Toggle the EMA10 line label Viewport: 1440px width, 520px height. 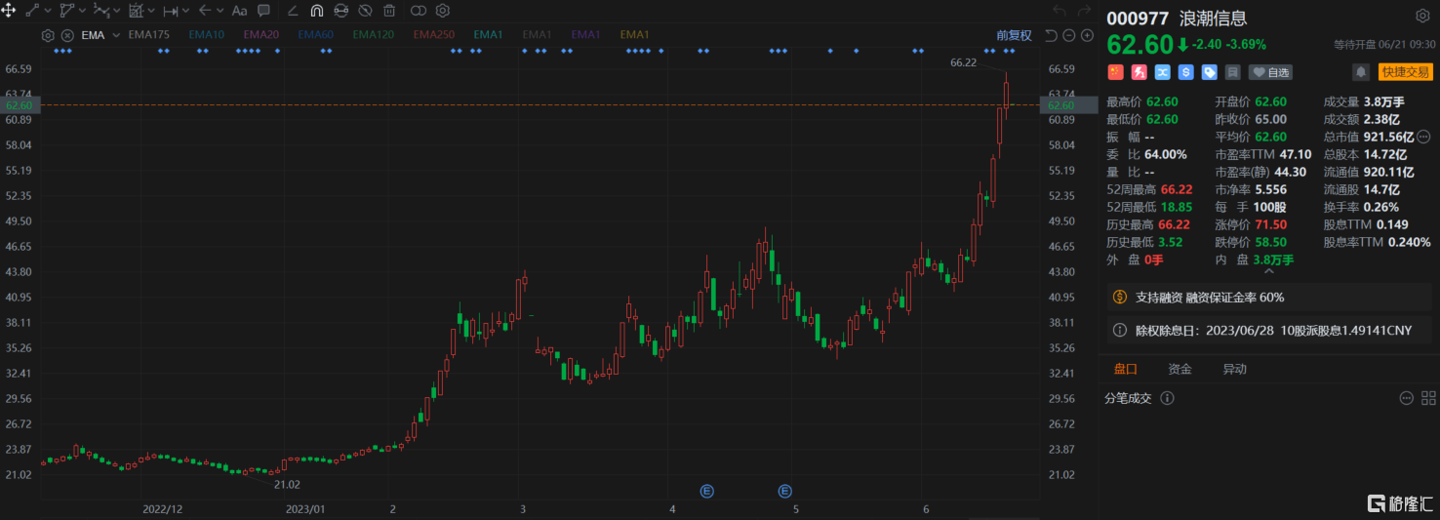[206, 35]
